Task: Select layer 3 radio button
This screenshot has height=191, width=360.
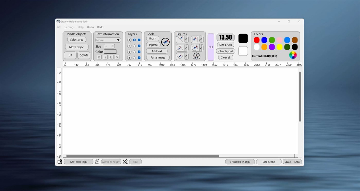Action: coord(134,52)
